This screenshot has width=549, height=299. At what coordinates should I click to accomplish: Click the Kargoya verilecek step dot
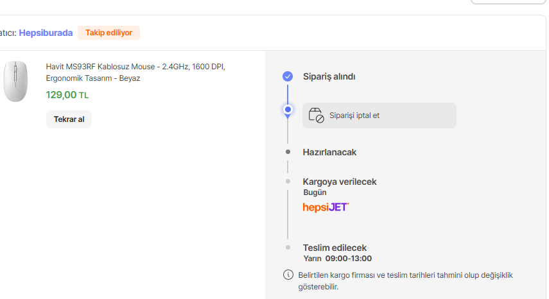(288, 181)
